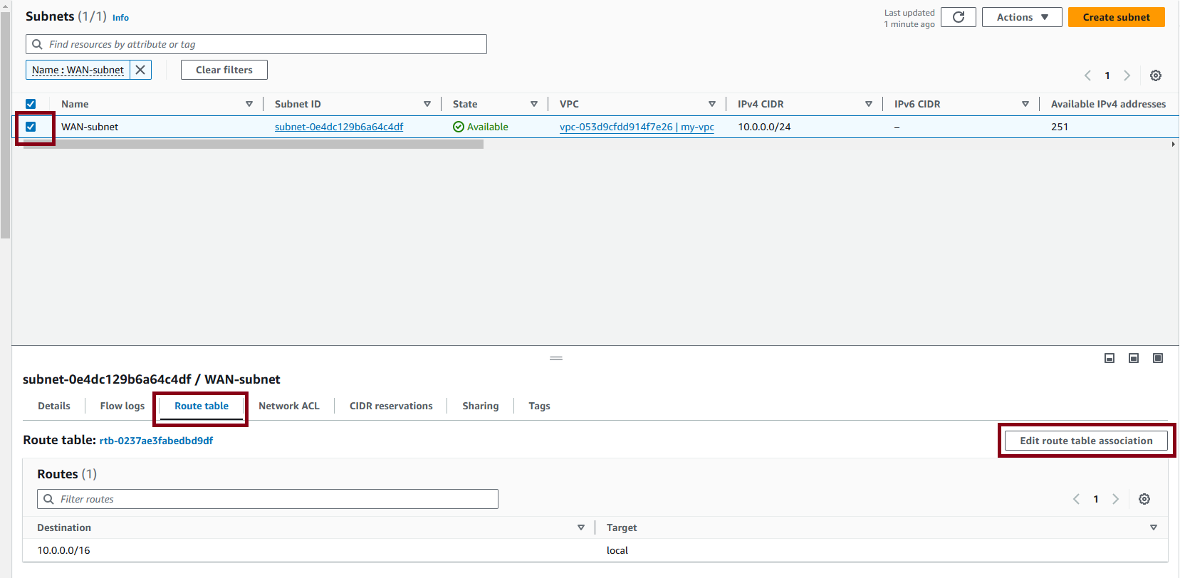Screen dimensions: 1180x578
Task: Click Create subnet button
Action: (1117, 17)
